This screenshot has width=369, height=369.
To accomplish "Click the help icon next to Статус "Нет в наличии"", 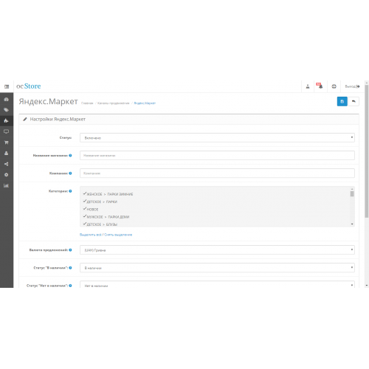I will [x=70, y=286].
